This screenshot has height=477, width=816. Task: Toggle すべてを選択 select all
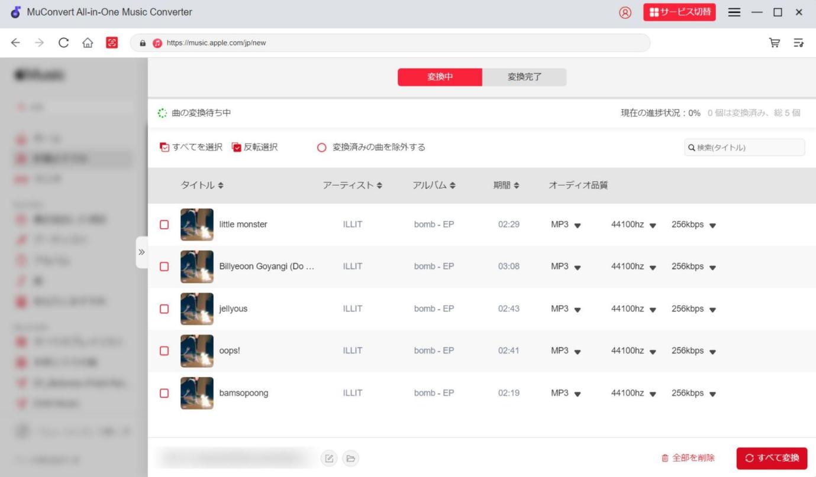coord(191,147)
